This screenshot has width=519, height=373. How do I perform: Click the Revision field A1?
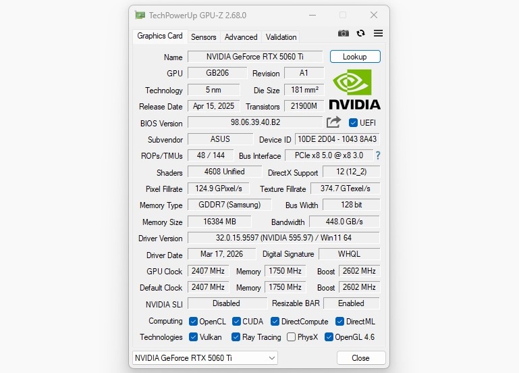pyautogui.click(x=304, y=73)
